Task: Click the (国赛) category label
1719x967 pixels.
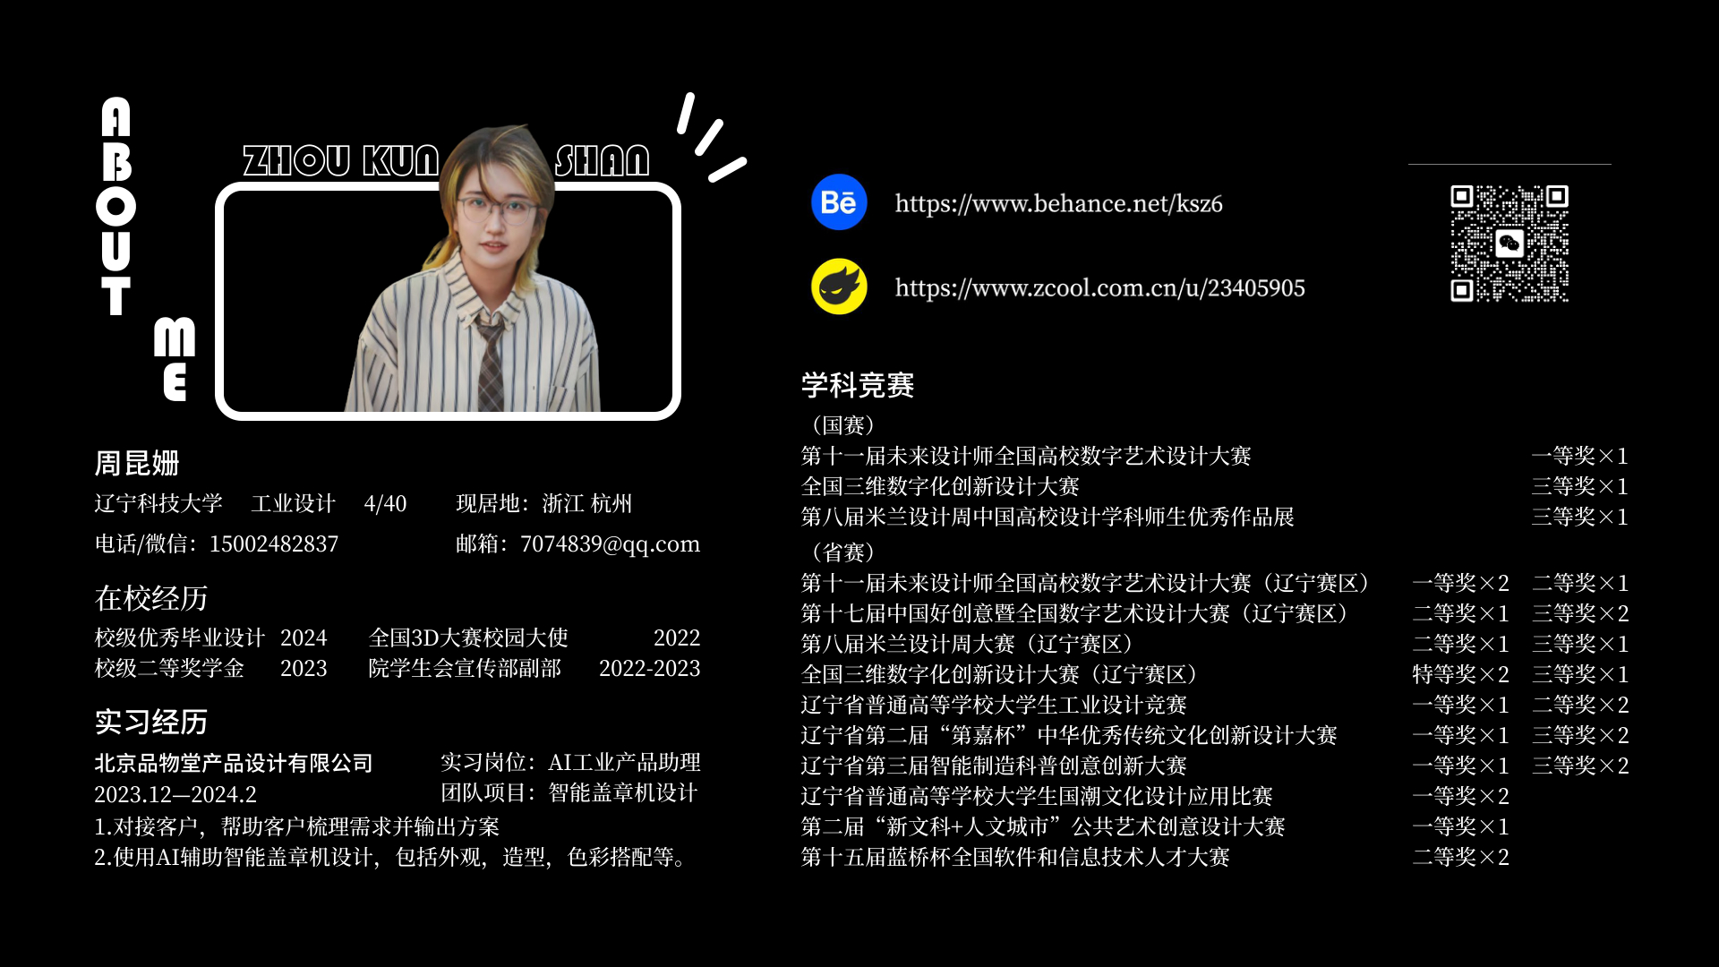Action: [x=842, y=425]
